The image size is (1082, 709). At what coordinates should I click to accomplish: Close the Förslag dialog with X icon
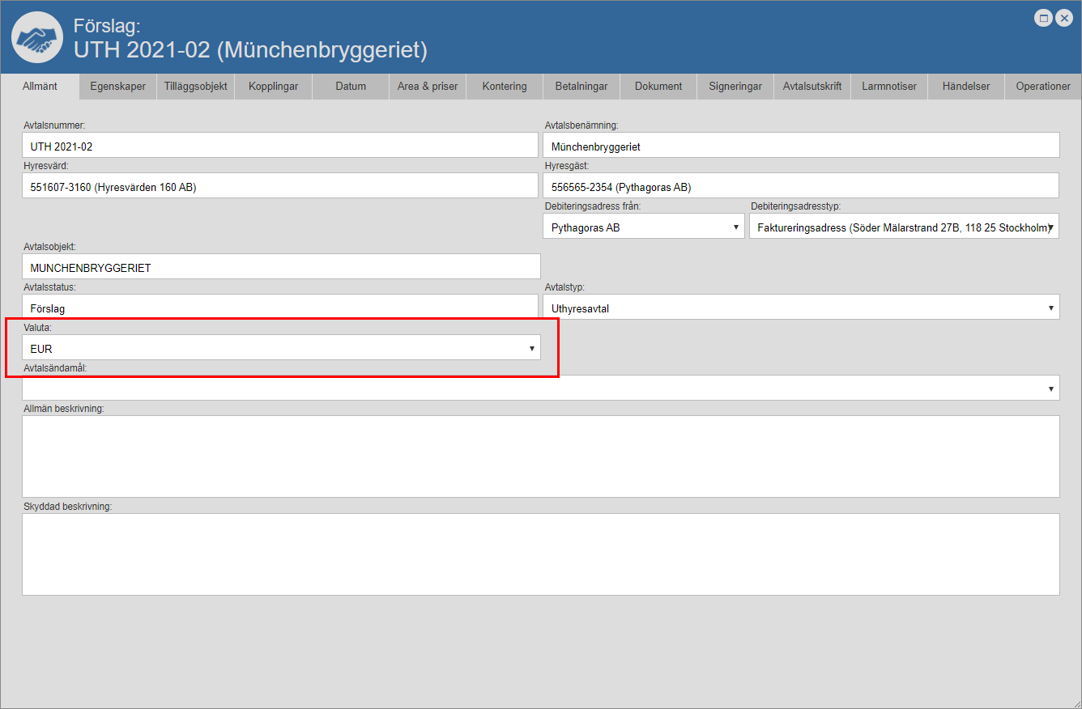[1064, 18]
